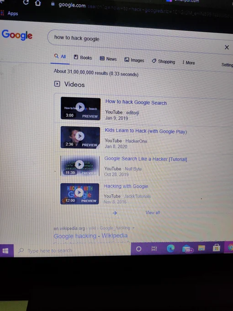Switch to the Images tab
Screen dimensions: 233x311
(134, 60)
